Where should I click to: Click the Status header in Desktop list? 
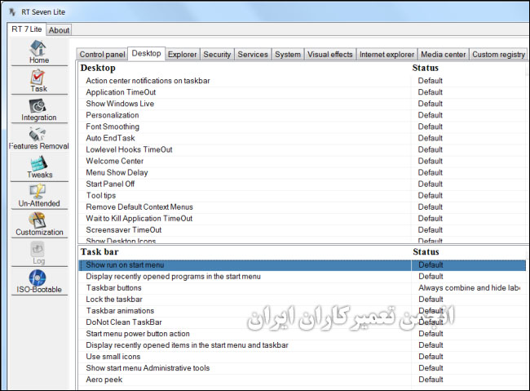[425, 68]
